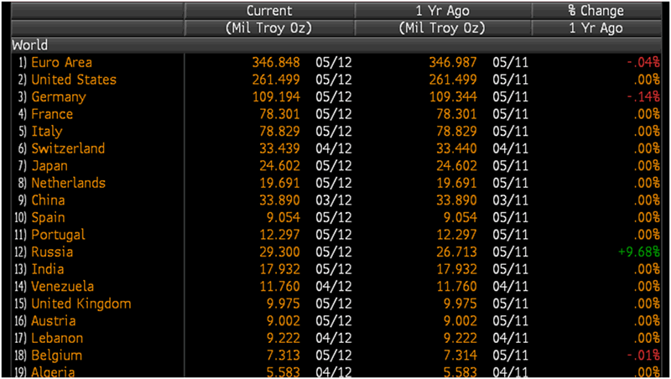Viewport: 671px width, 379px height.
Task: Open the Lebanon row entry
Action: [57, 338]
